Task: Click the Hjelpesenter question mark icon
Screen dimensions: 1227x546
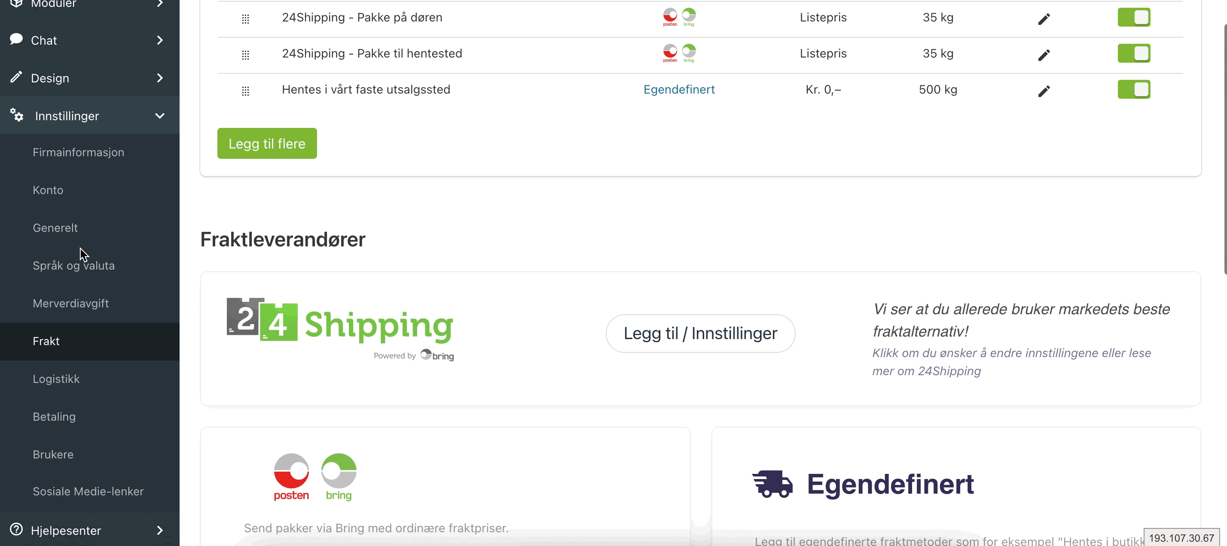Action: coord(16,529)
